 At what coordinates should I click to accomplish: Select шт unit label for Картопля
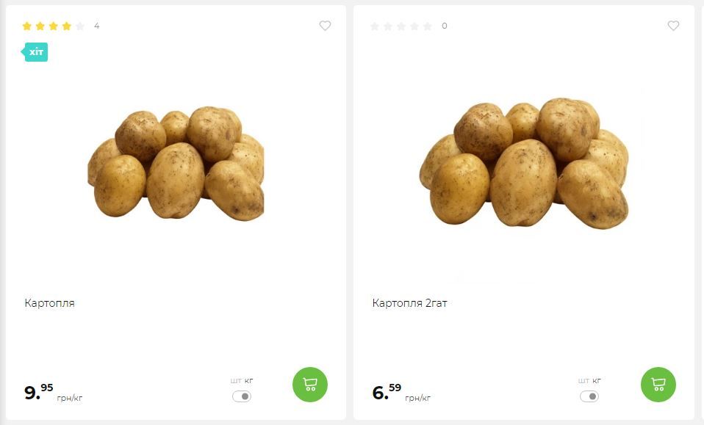tap(236, 381)
